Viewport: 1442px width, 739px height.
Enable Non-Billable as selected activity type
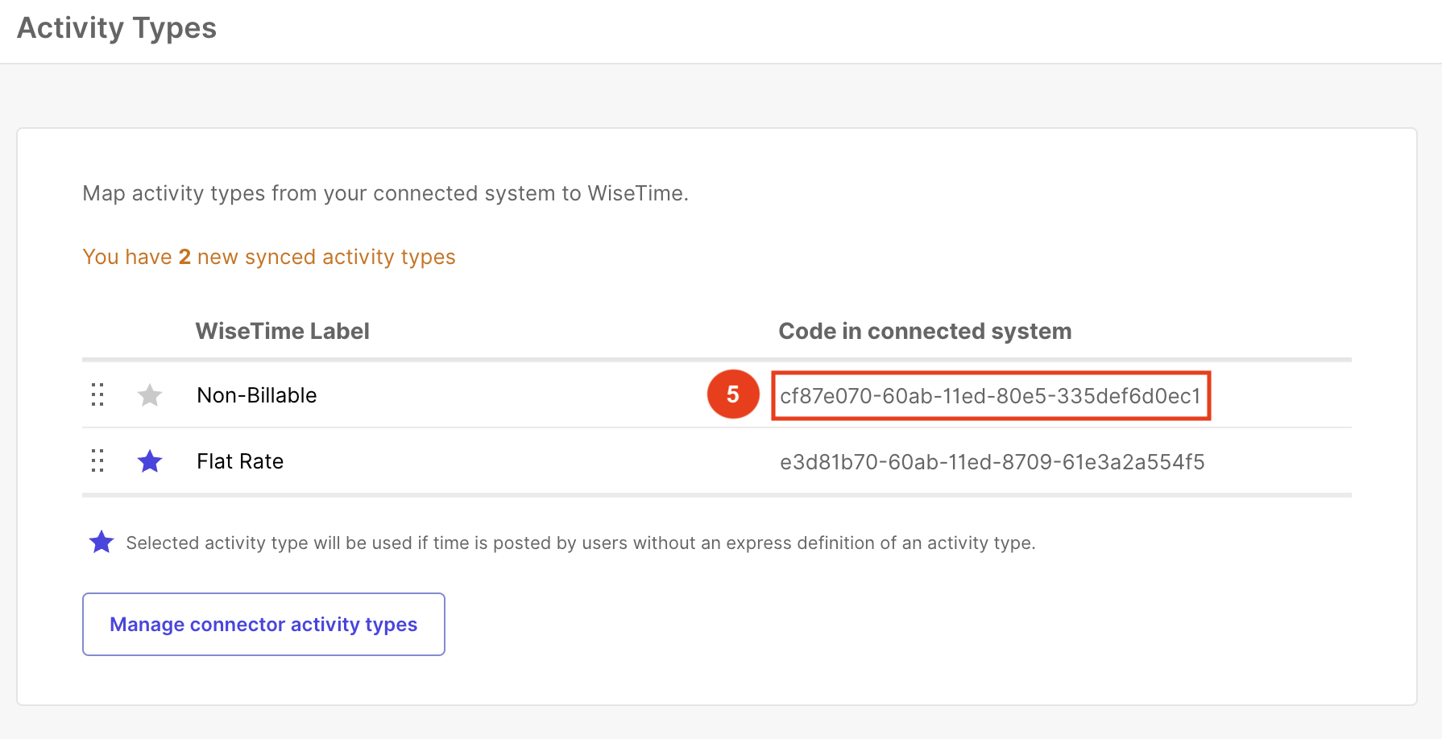150,395
